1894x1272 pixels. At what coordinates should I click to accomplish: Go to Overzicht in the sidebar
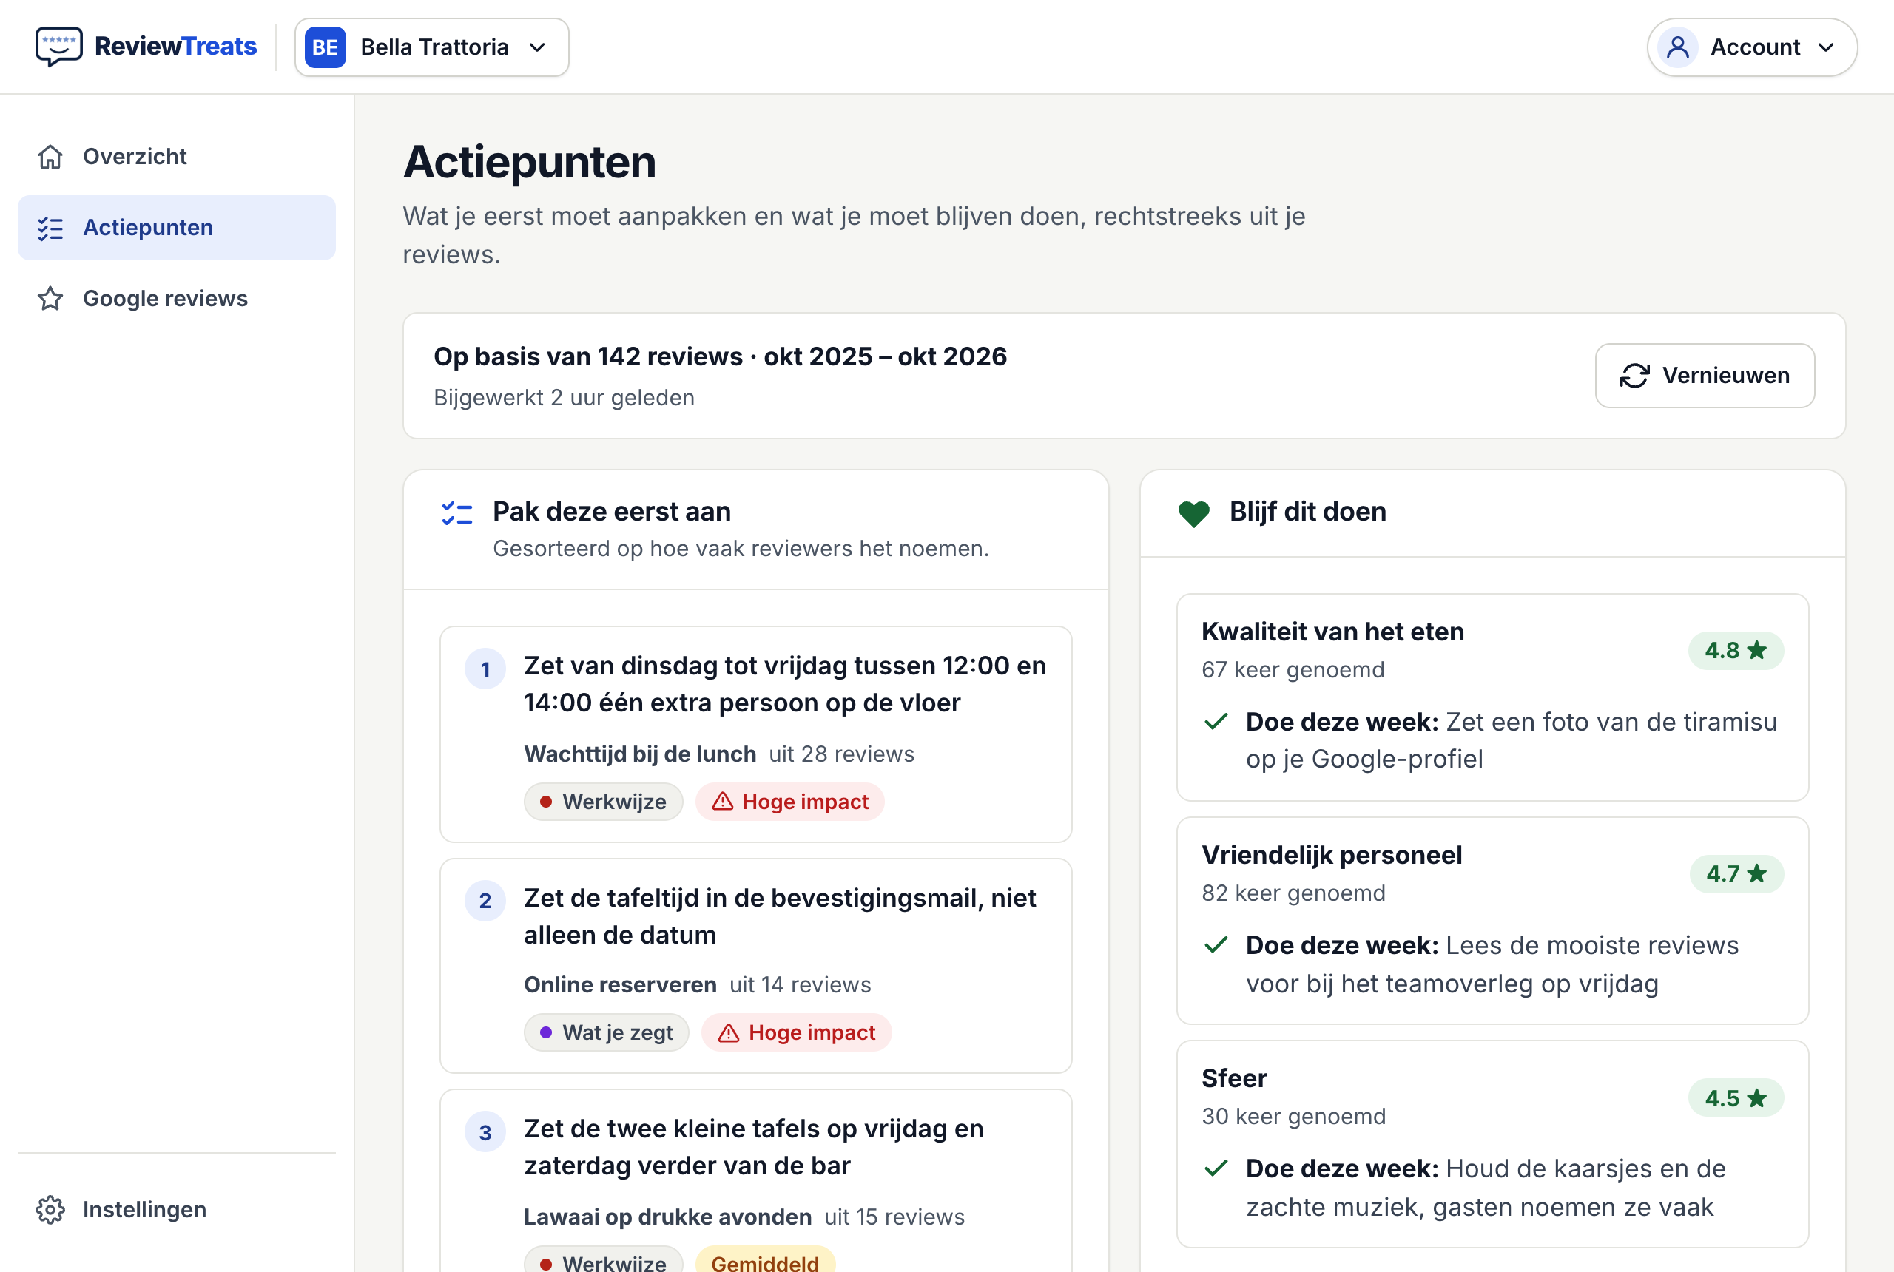(177, 157)
